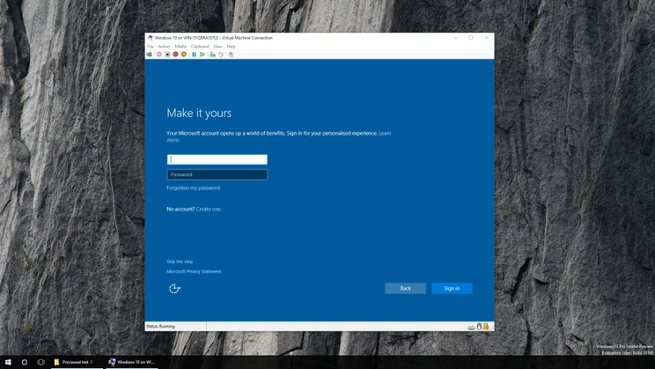
Task: Minimize the Virtual Machine Connection window
Action: [x=455, y=38]
